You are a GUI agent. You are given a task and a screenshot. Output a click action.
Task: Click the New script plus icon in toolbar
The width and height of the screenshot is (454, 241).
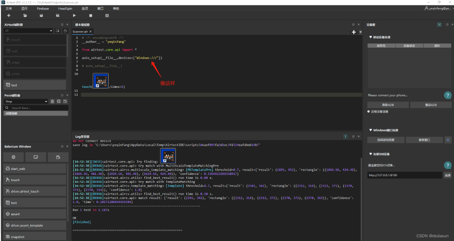point(9,16)
